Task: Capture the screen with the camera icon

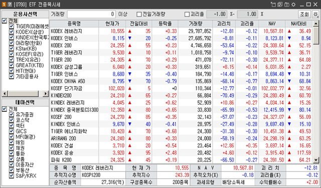Action: (x=287, y=5)
